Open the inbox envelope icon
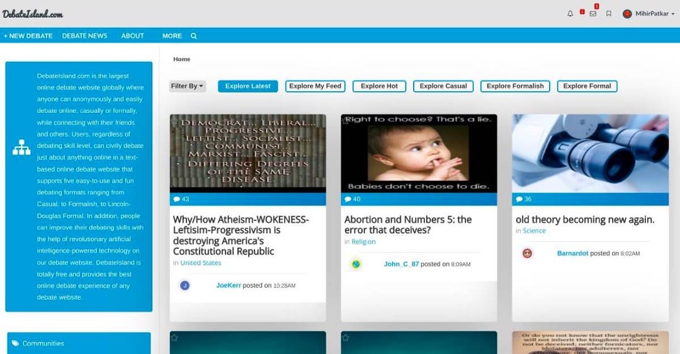The width and height of the screenshot is (680, 354). click(x=593, y=14)
